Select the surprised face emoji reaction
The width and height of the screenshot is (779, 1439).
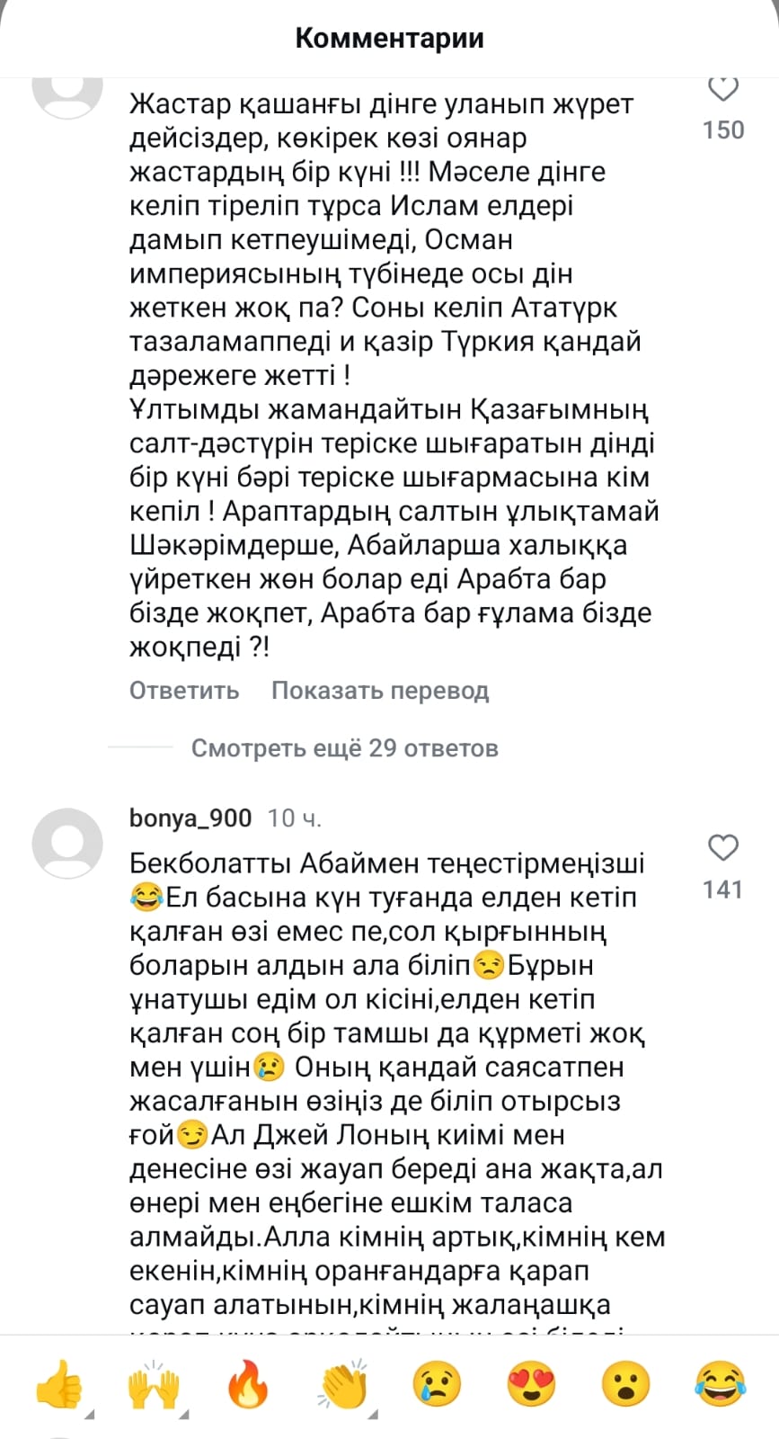(x=625, y=1384)
